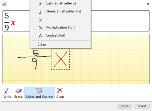The image size is (152, 111).
Task: Click the Cancel button
Action: 124,106
